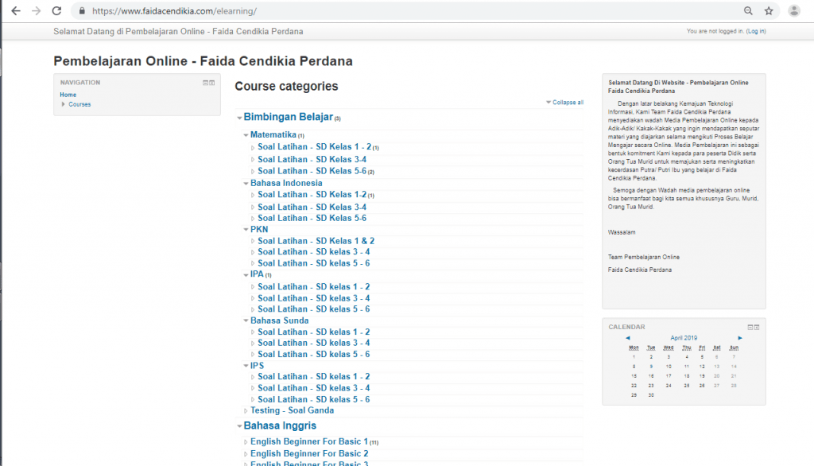Screen dimensions: 814x466
Task: Collapse the Bimbingan Belajar category
Action: [239, 118]
